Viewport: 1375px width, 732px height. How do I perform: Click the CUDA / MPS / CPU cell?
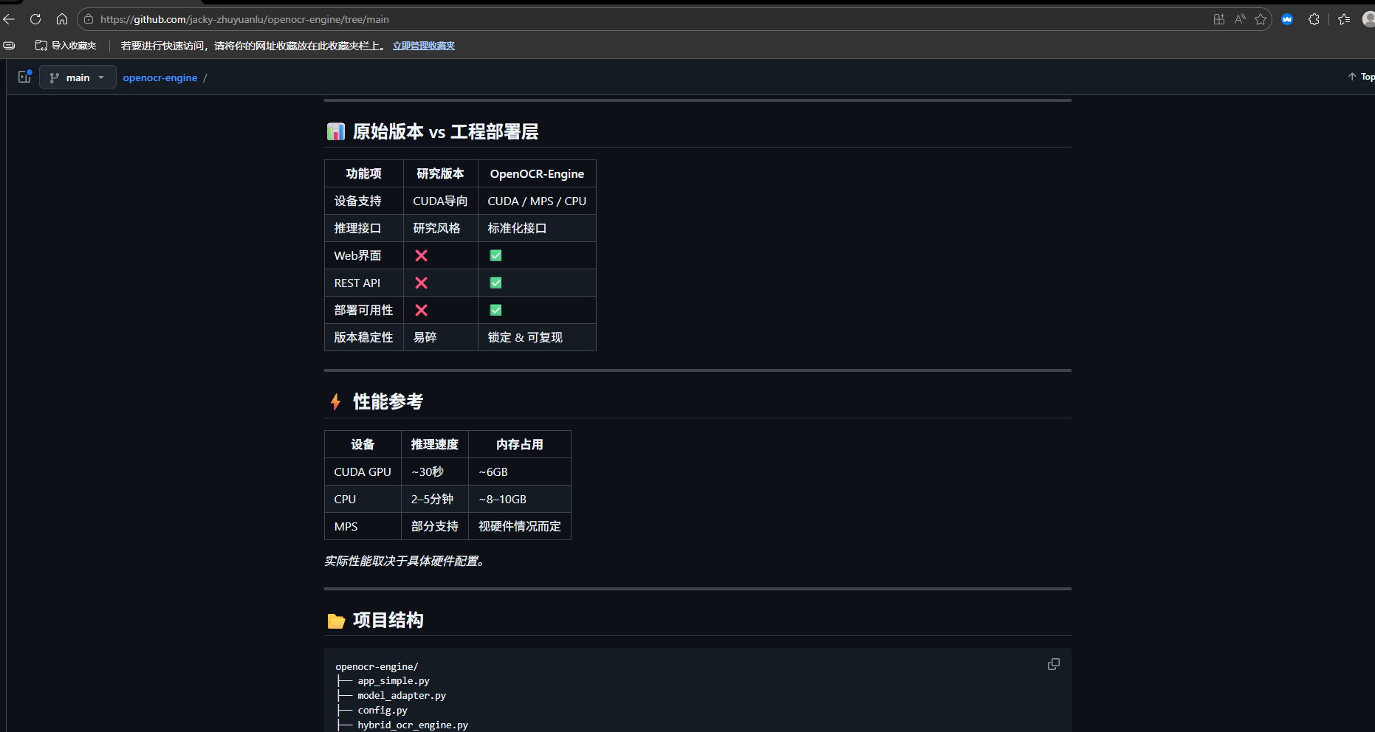tap(537, 201)
